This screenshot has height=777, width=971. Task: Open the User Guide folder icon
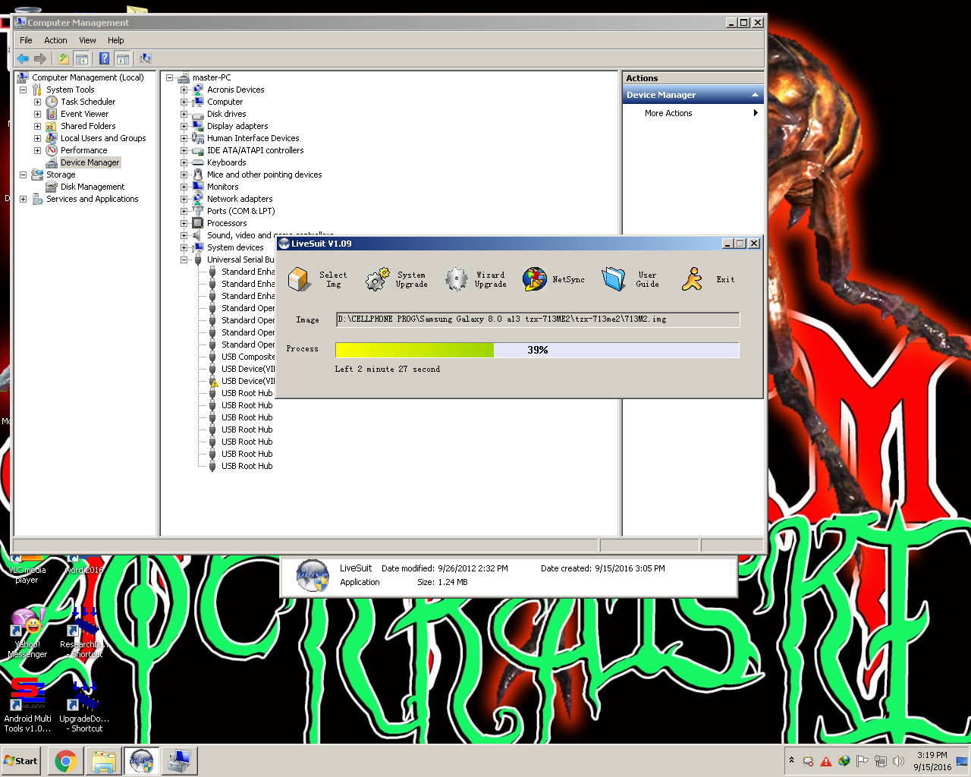click(614, 279)
